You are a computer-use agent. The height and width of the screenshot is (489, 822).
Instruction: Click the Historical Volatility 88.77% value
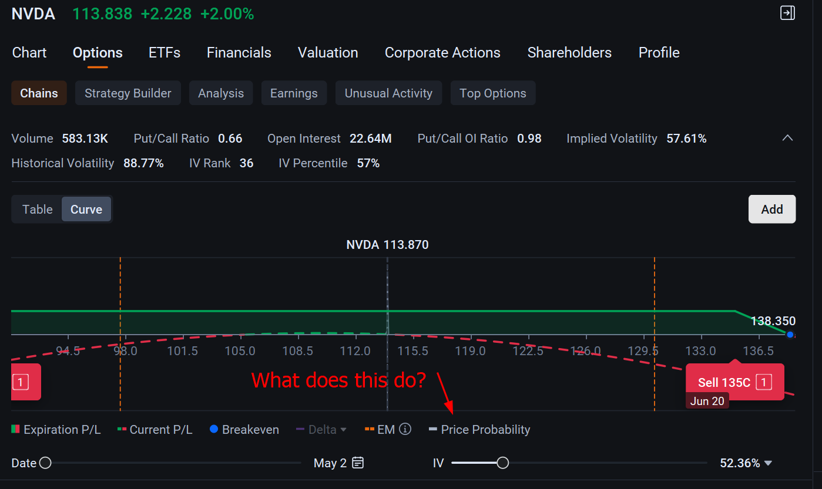pos(143,163)
